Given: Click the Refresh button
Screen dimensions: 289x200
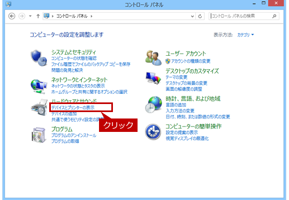Looking at the screenshot, I should 200,16.
